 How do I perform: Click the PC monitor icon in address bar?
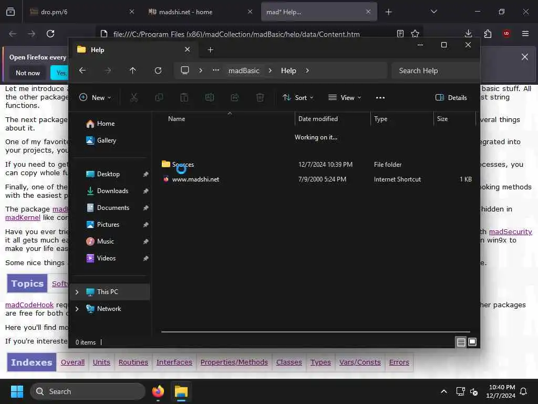[185, 70]
